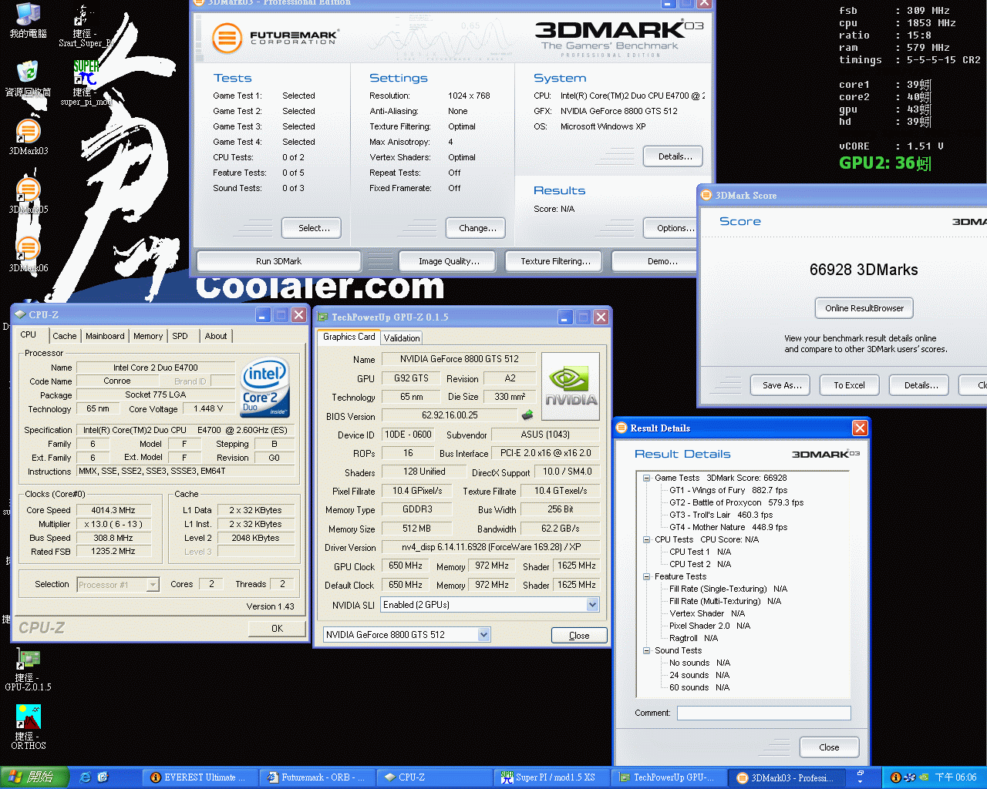Viewport: 987px width, 789px height.
Task: Click Save As... in 3DMark Score window
Action: [x=782, y=385]
